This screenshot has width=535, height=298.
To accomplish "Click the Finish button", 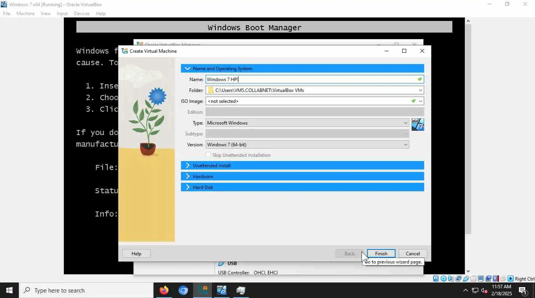I will (x=381, y=253).
